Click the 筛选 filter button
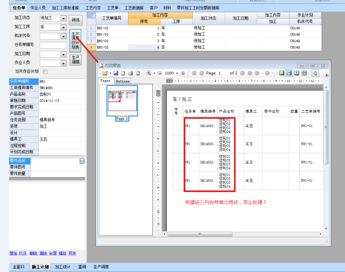The image size is (345, 272). coord(75,20)
